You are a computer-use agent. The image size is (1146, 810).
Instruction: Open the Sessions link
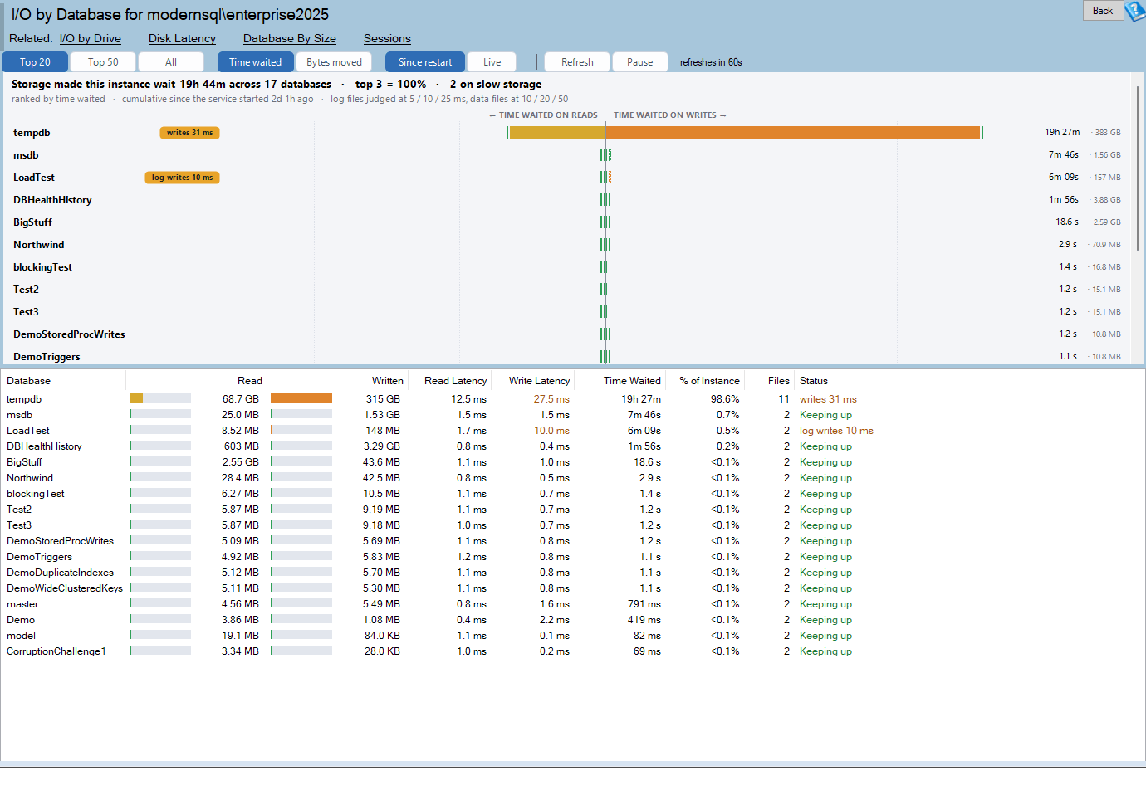tap(387, 38)
